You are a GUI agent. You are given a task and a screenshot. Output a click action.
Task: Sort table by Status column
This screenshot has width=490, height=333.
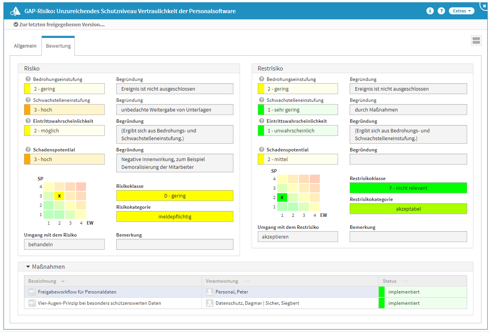pyautogui.click(x=390, y=281)
